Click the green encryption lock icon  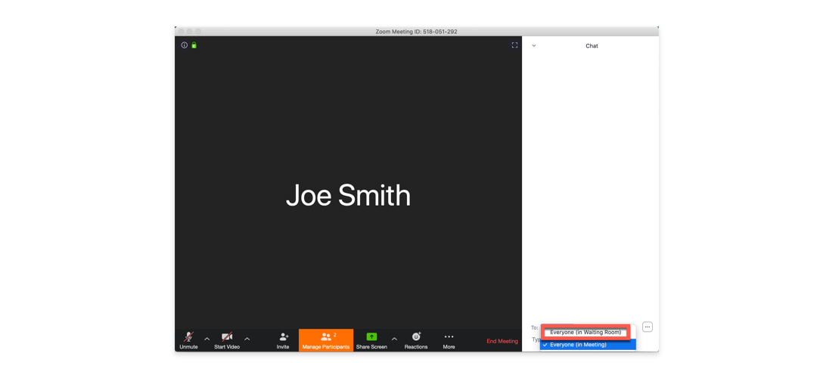[x=194, y=45]
